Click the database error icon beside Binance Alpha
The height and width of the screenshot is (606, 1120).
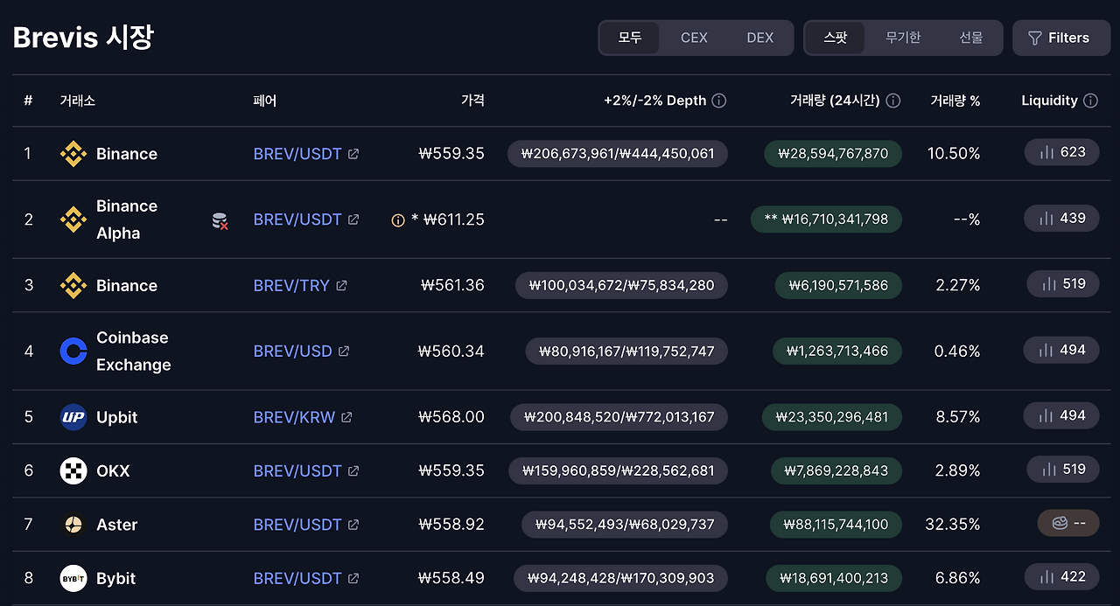click(220, 221)
